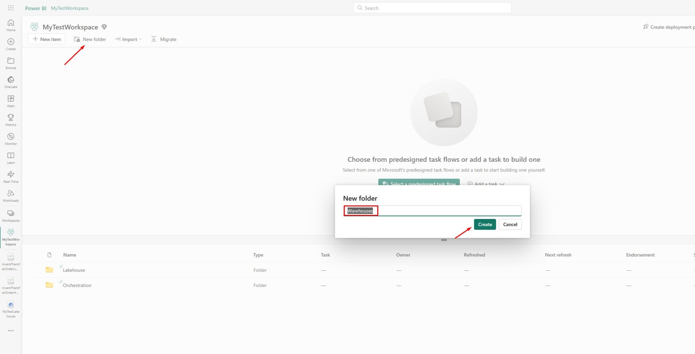Click Select a predesigned task flow

click(419, 182)
